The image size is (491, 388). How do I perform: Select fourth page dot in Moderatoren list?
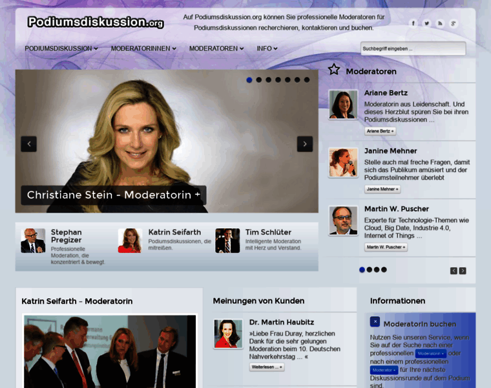click(384, 270)
